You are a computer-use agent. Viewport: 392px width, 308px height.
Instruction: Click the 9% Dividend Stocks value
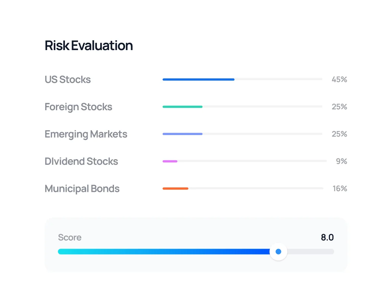pos(342,161)
